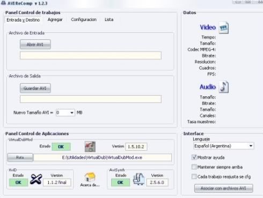Click the input file path field
The width and height of the screenshot is (263, 198).
click(91, 55)
